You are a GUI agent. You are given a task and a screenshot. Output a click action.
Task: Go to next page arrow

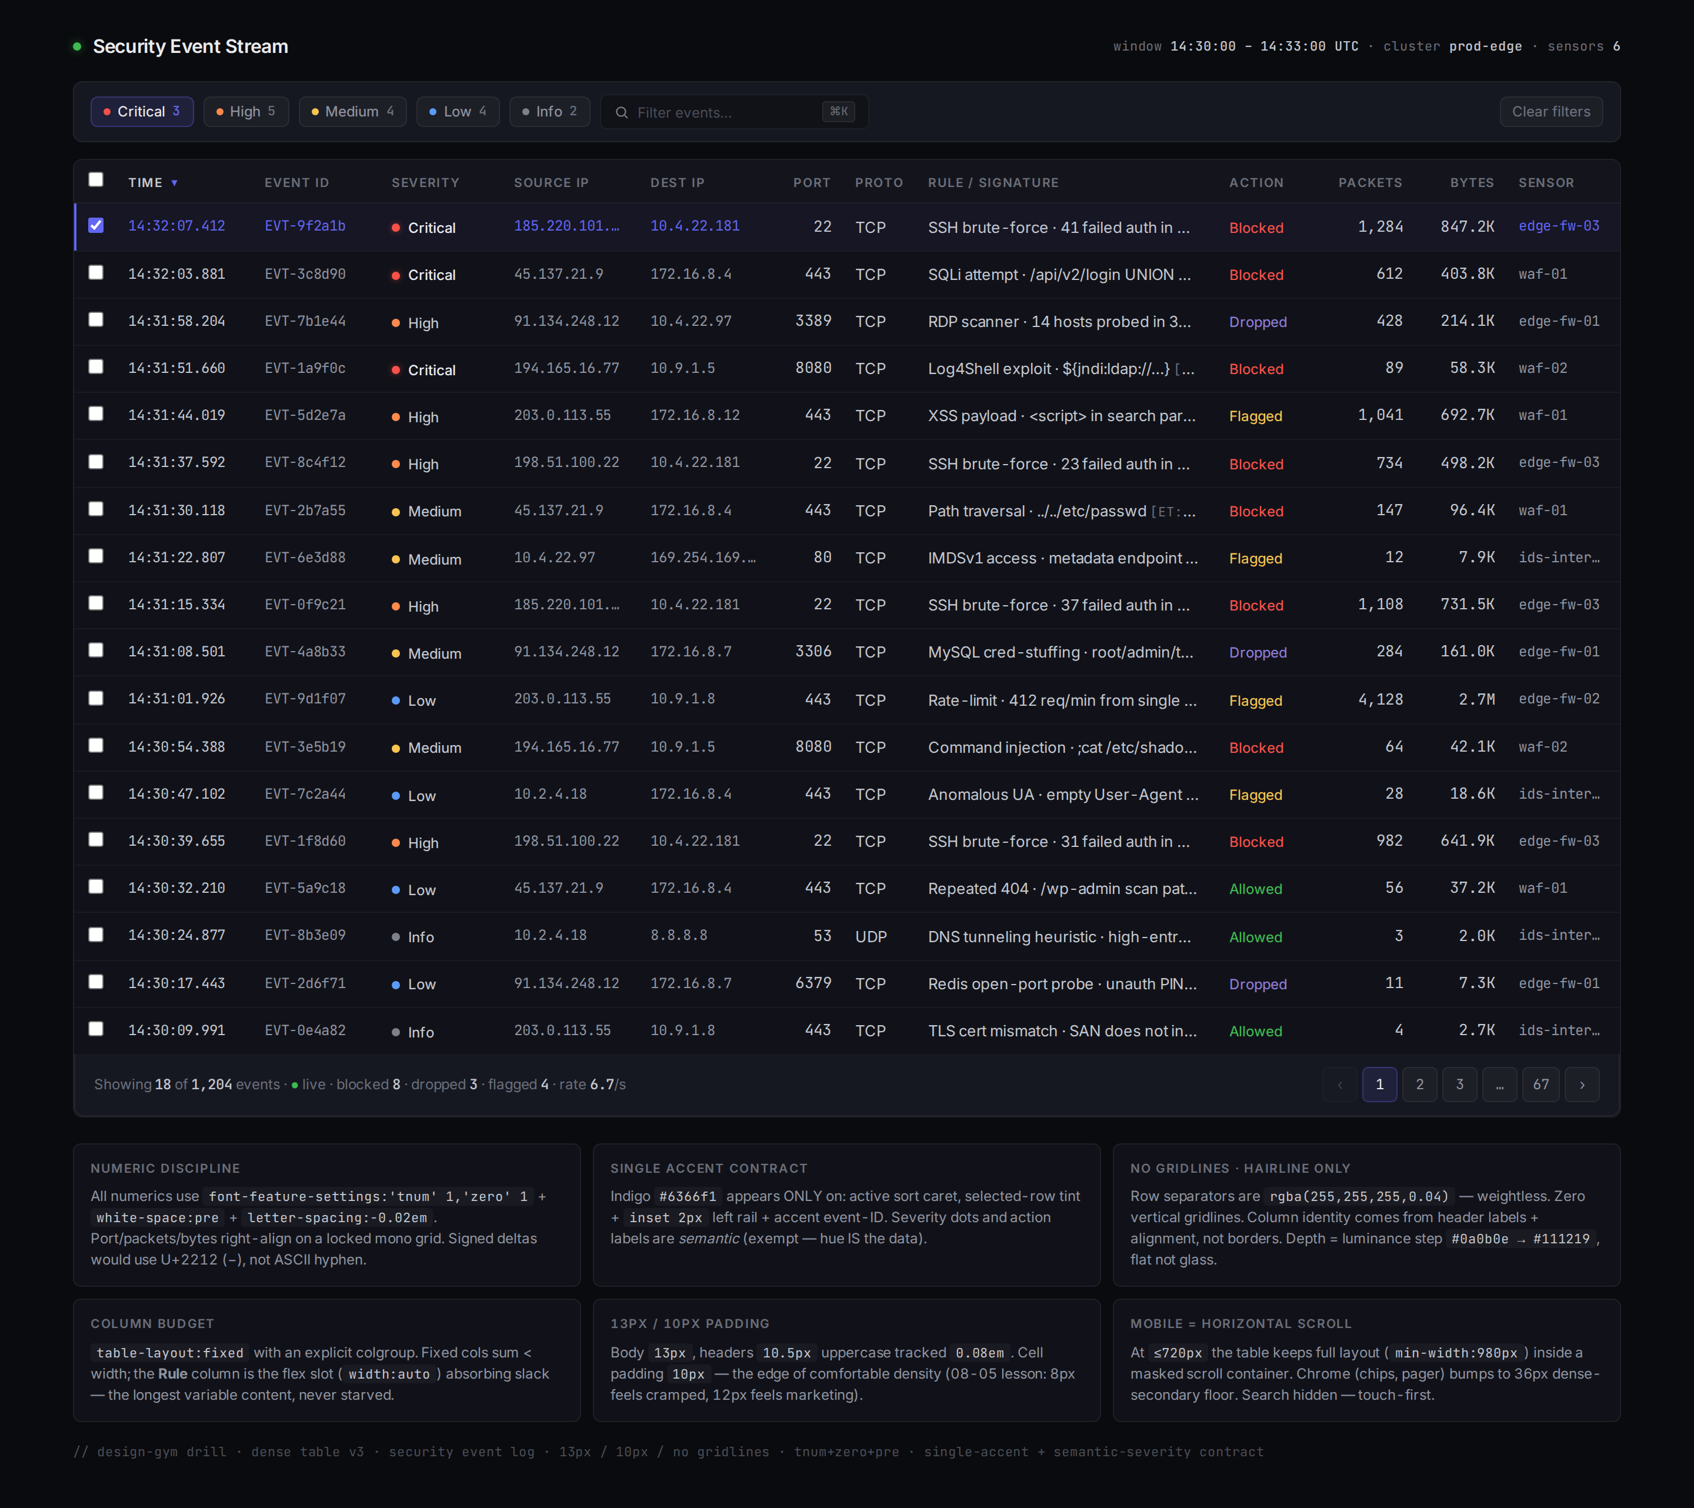[1581, 1085]
